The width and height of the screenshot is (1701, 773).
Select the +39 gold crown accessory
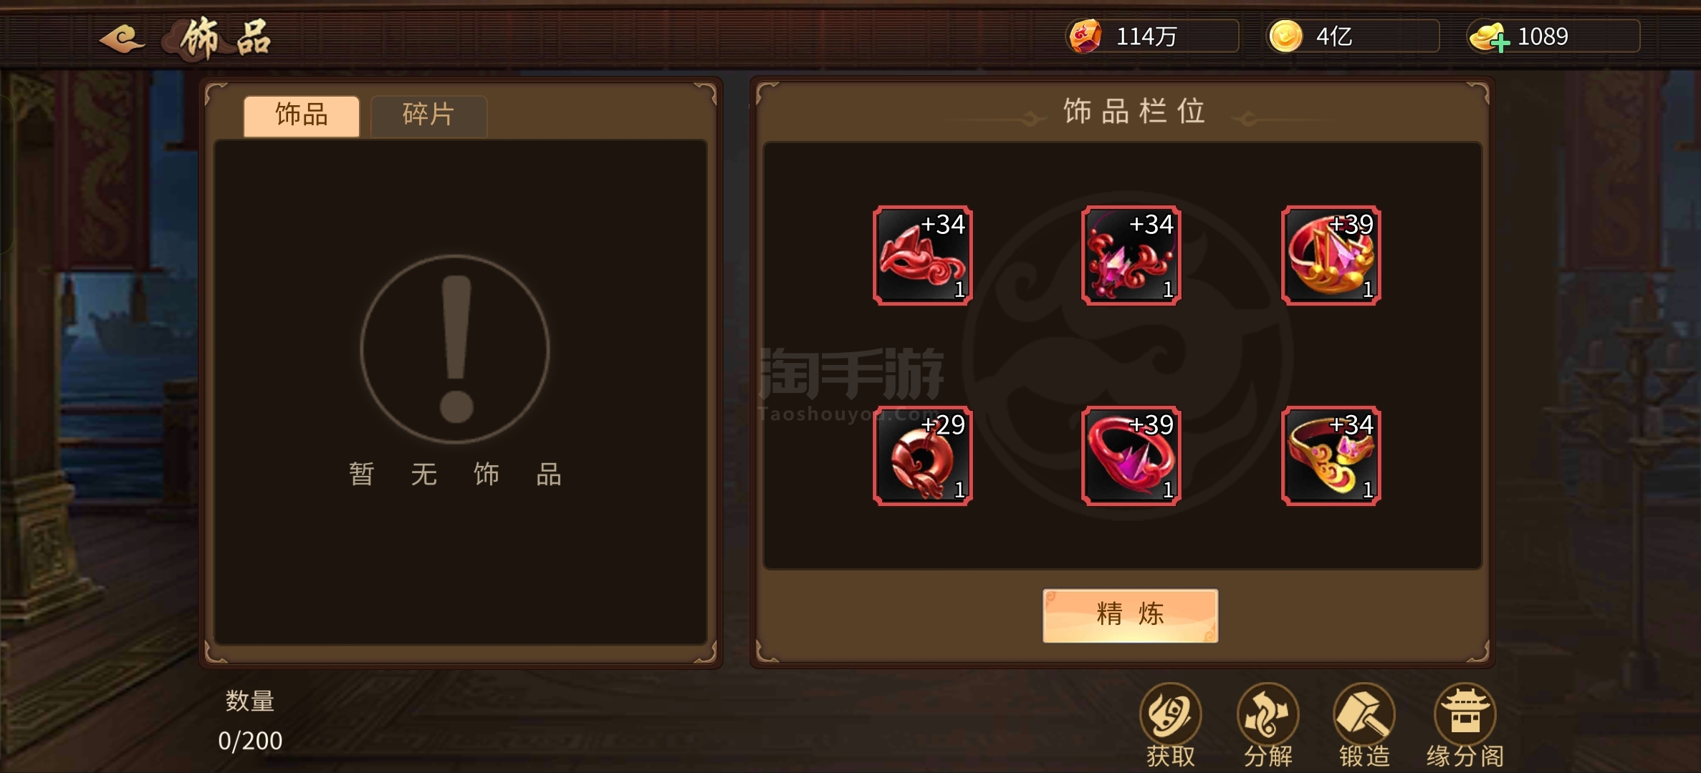pos(1331,256)
